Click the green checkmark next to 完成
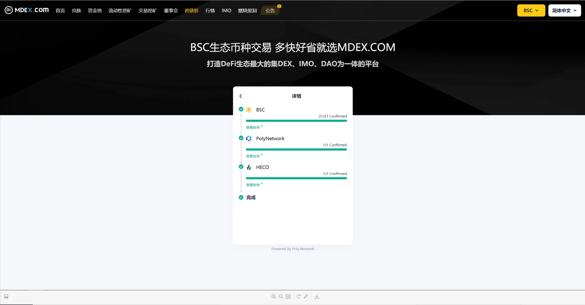This screenshot has height=305, width=585. (x=241, y=197)
